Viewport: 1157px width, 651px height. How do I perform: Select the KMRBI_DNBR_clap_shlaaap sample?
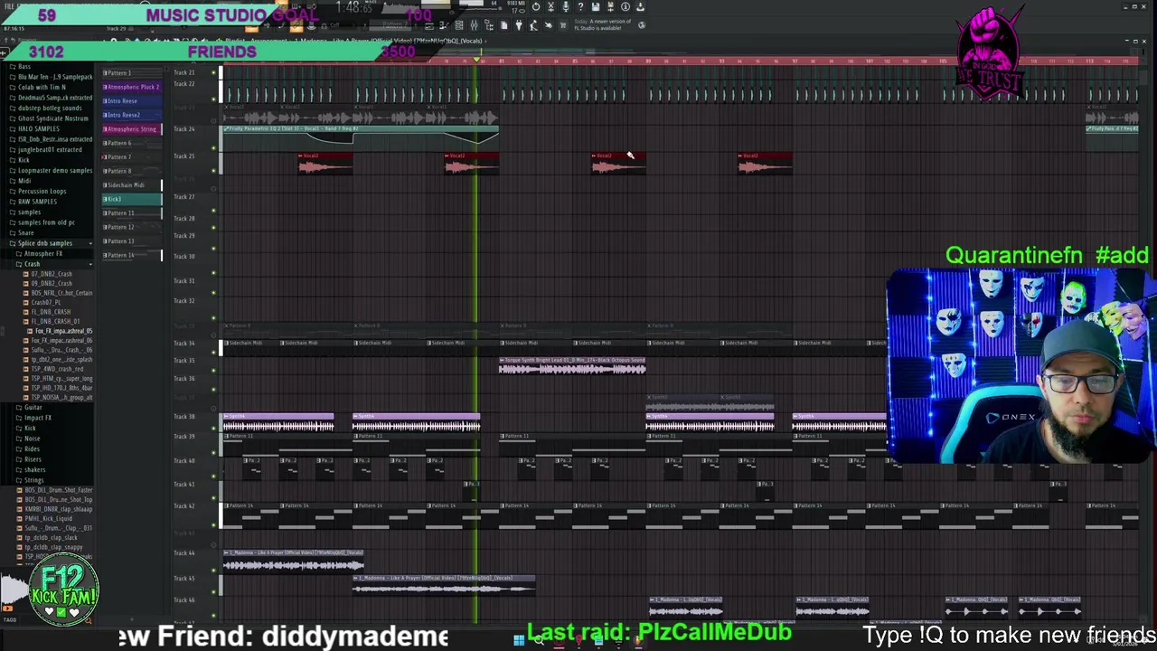point(58,509)
